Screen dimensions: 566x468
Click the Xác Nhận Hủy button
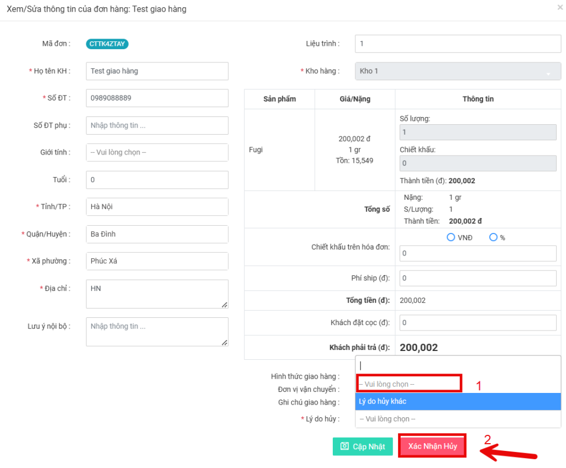pyautogui.click(x=432, y=446)
